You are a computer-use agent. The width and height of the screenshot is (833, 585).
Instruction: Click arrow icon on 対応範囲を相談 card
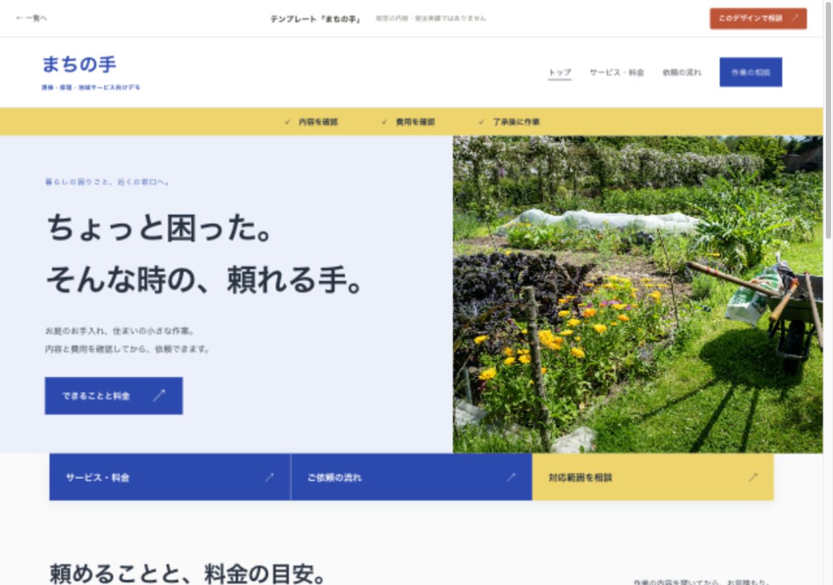tap(753, 477)
